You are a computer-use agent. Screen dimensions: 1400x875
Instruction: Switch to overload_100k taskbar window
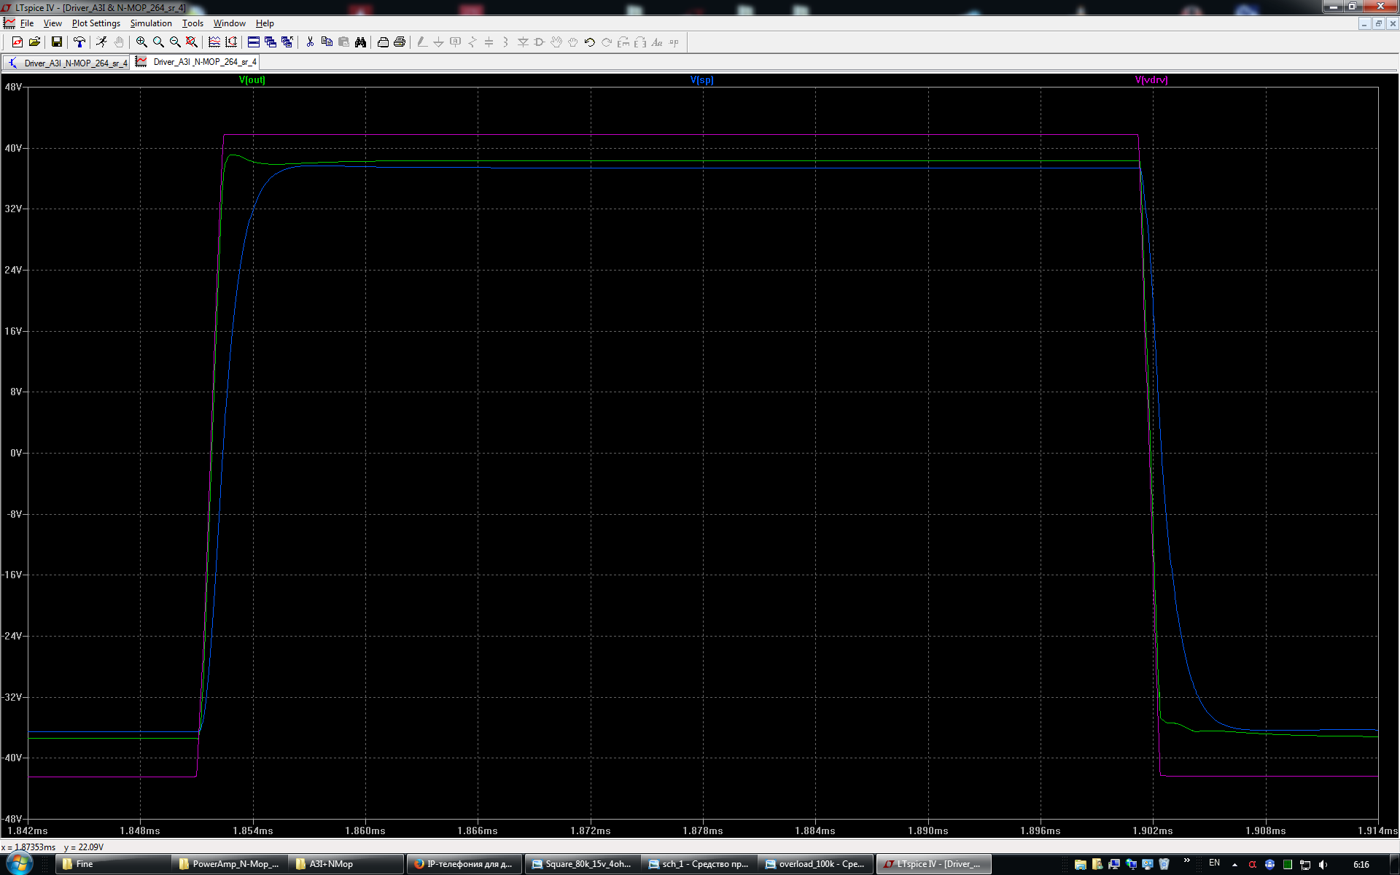(816, 864)
